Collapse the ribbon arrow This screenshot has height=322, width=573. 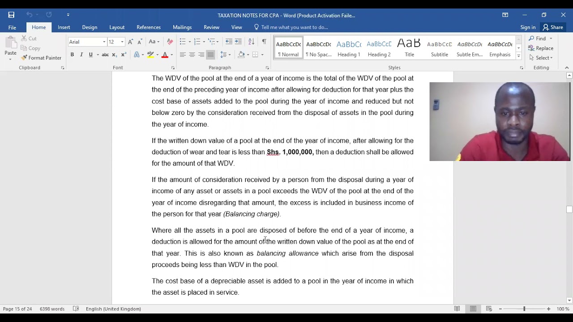(x=567, y=68)
